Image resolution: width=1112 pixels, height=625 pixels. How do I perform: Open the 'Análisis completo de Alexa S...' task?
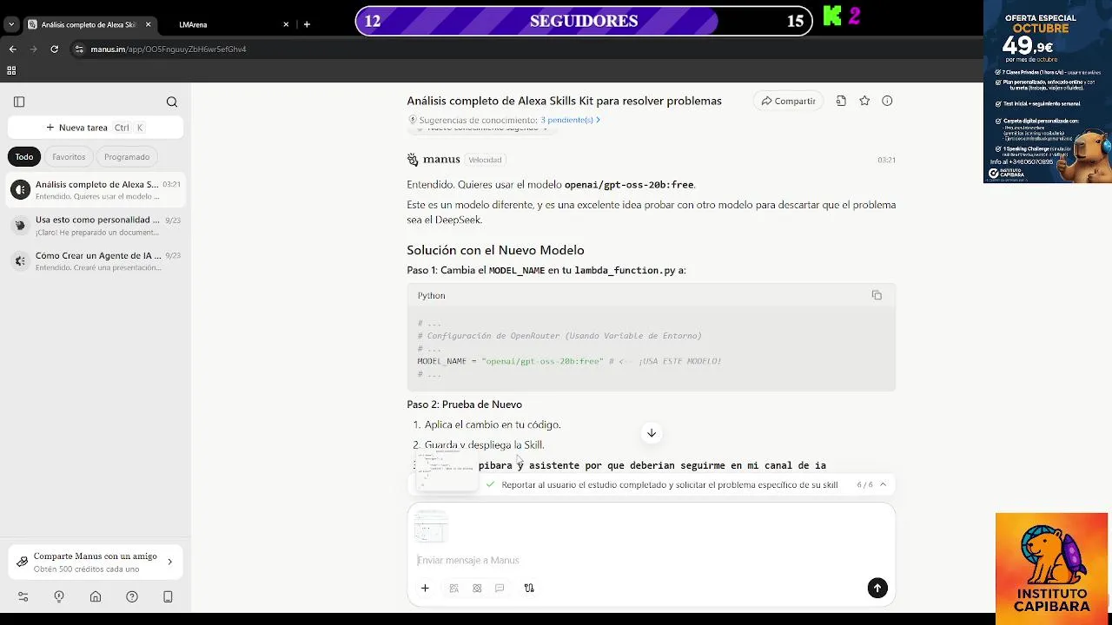(x=96, y=190)
